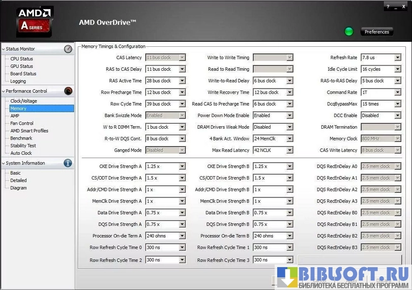Click the Performance Control speedometer icon
412x290 pixels.
point(68,91)
